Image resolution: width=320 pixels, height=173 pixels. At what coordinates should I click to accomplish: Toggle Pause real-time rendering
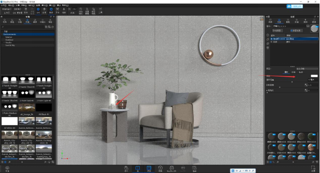click(26, 10)
